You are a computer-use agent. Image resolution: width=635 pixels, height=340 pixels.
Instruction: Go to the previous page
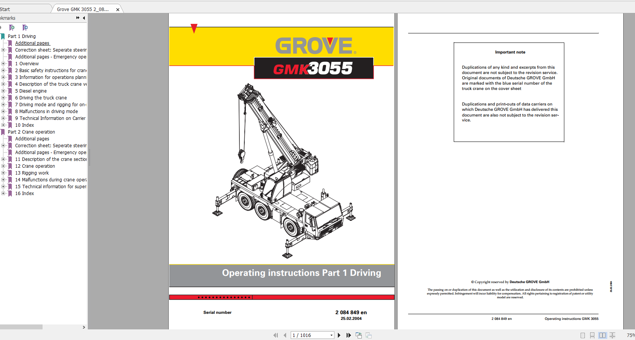(x=285, y=335)
